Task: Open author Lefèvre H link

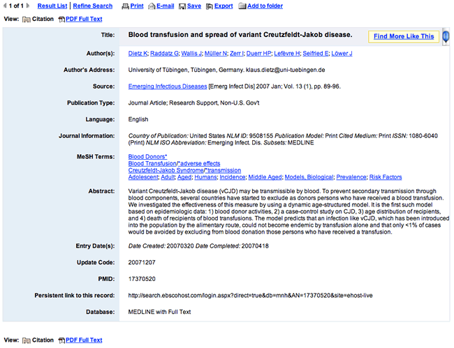Action: coord(287,54)
